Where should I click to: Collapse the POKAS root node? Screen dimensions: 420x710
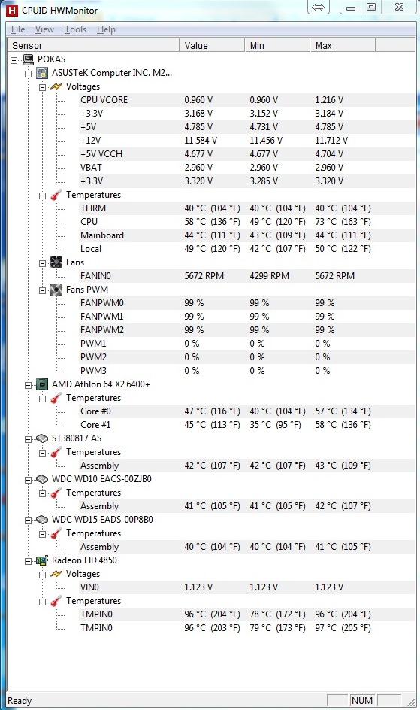click(x=14, y=59)
